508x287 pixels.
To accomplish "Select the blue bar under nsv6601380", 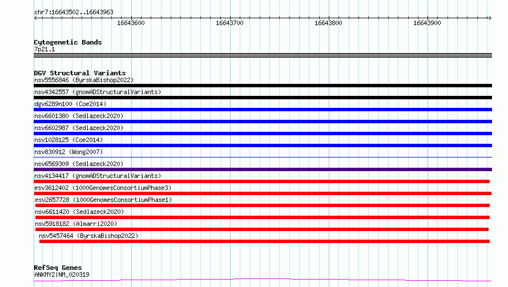I will (263, 122).
